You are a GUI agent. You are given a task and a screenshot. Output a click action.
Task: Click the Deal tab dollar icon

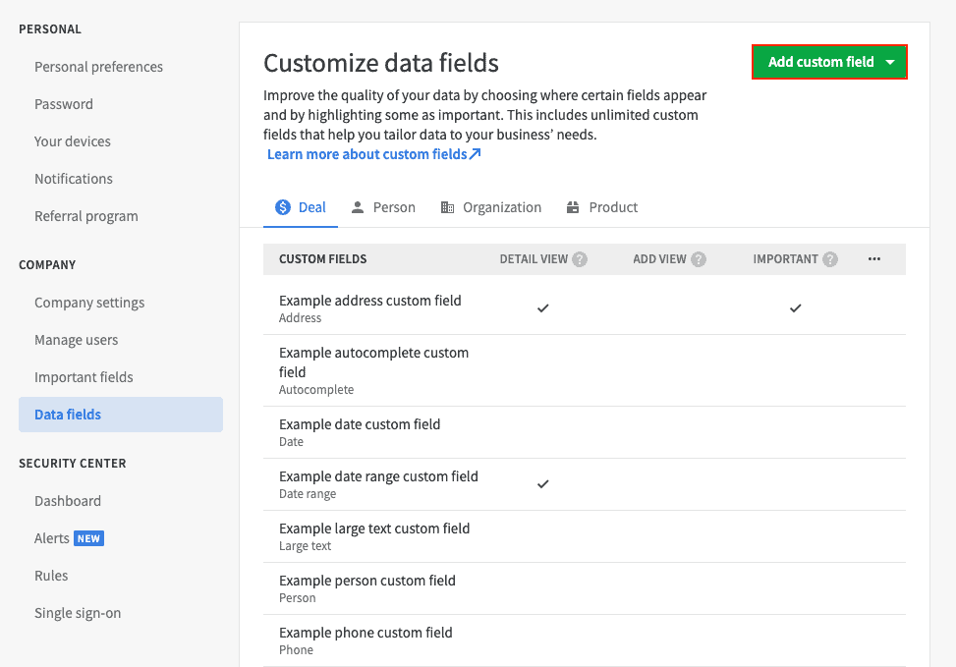pyautogui.click(x=283, y=207)
